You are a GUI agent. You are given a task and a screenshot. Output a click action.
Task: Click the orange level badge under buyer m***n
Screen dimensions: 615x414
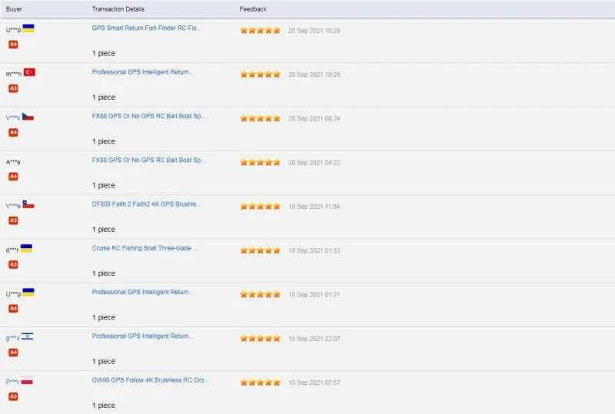pyautogui.click(x=13, y=88)
